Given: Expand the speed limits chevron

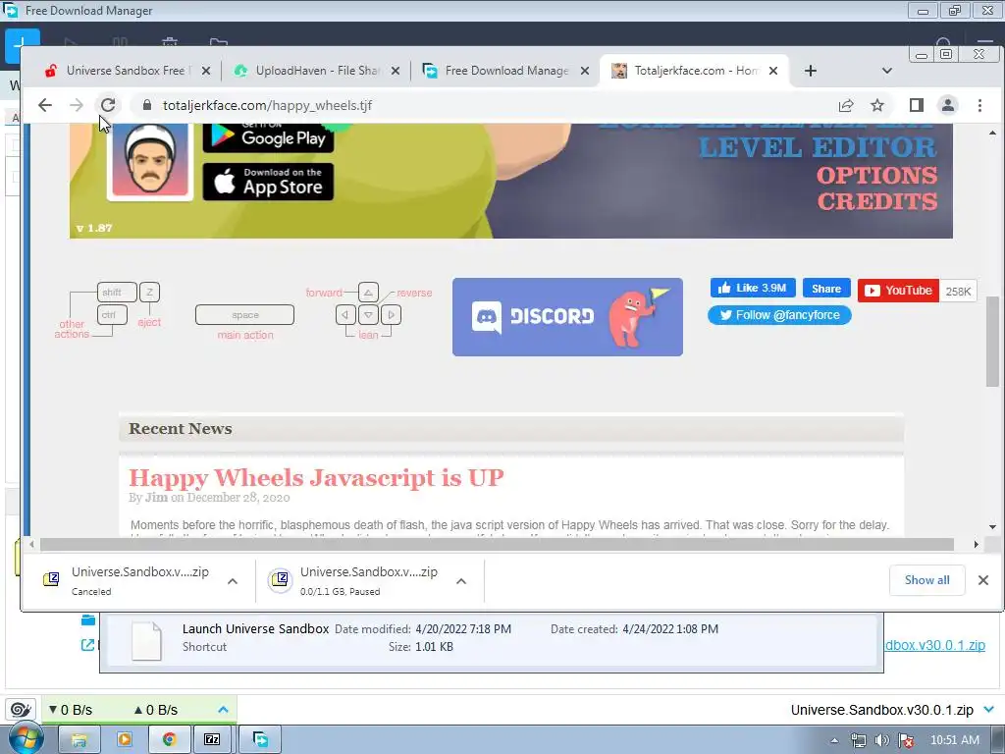Looking at the screenshot, I should pos(223,709).
